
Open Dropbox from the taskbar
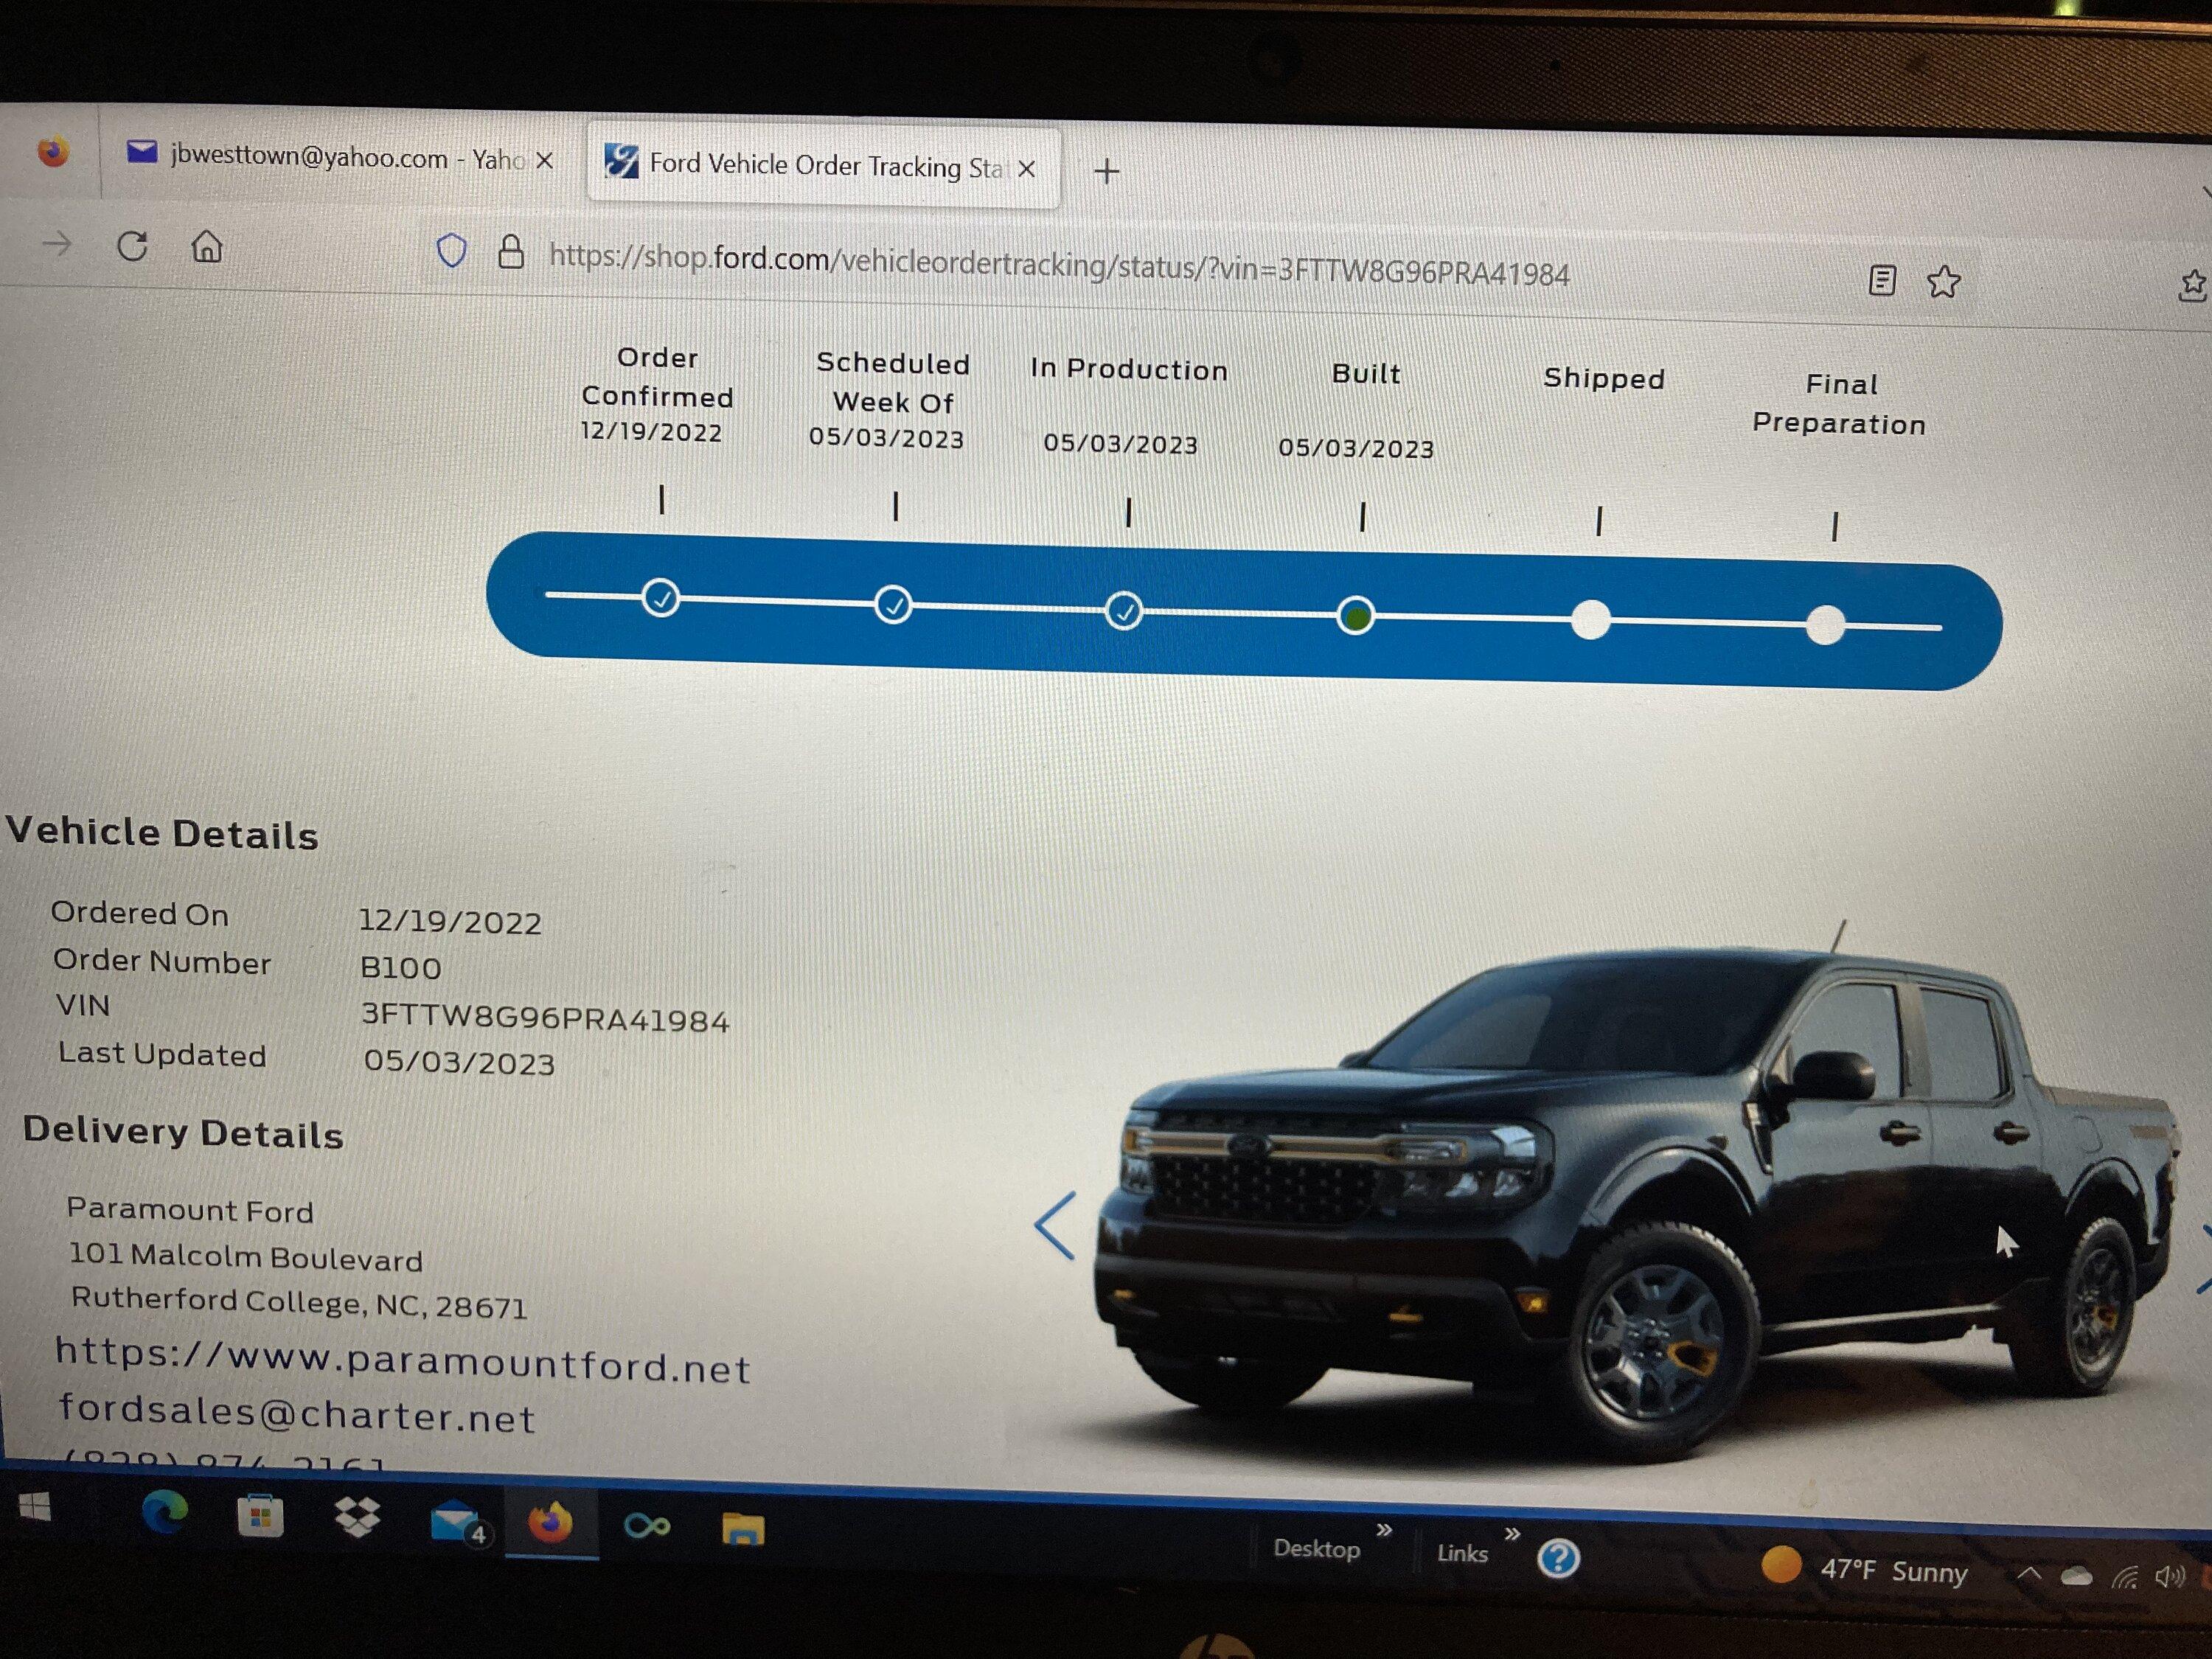click(357, 1517)
